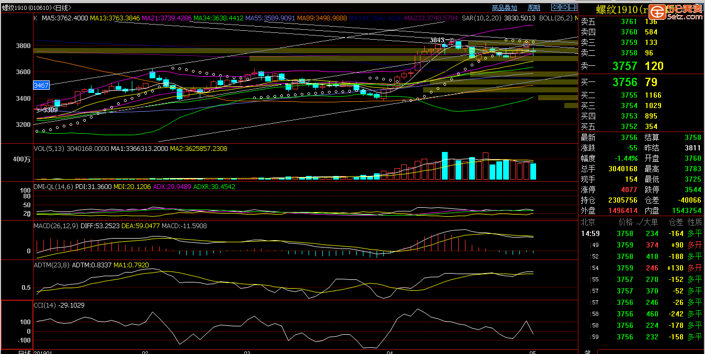Click the 跌停 3544 limit-down value
This screenshot has width=705, height=354.
tap(693, 190)
